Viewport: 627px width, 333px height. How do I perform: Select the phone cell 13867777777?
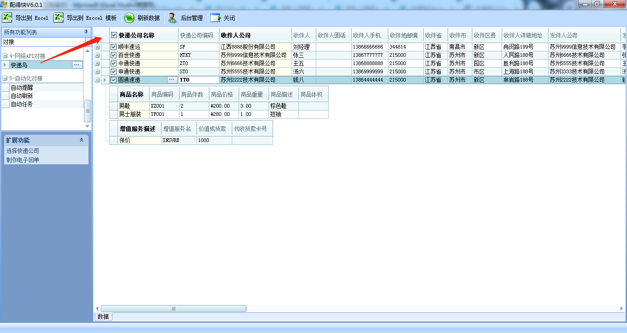point(369,55)
